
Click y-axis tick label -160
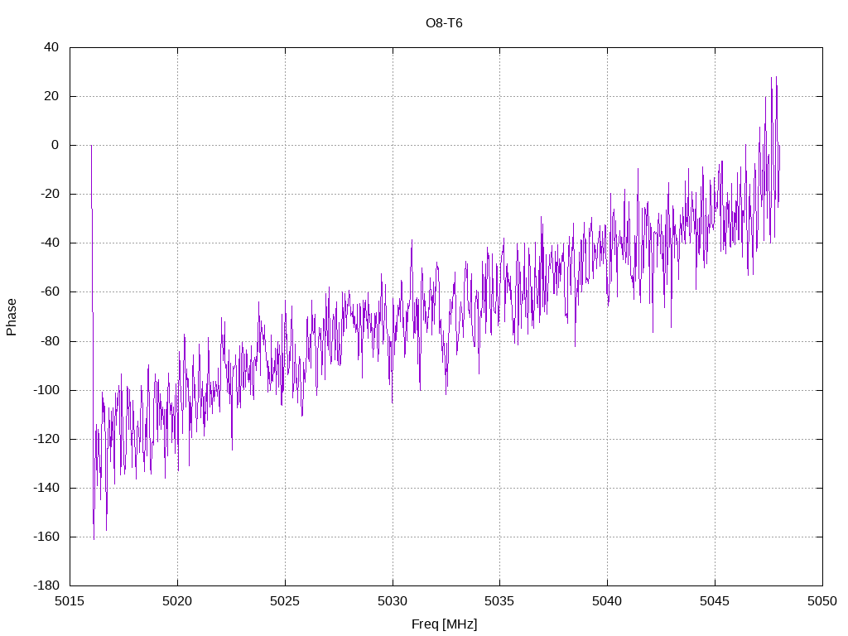(46, 537)
